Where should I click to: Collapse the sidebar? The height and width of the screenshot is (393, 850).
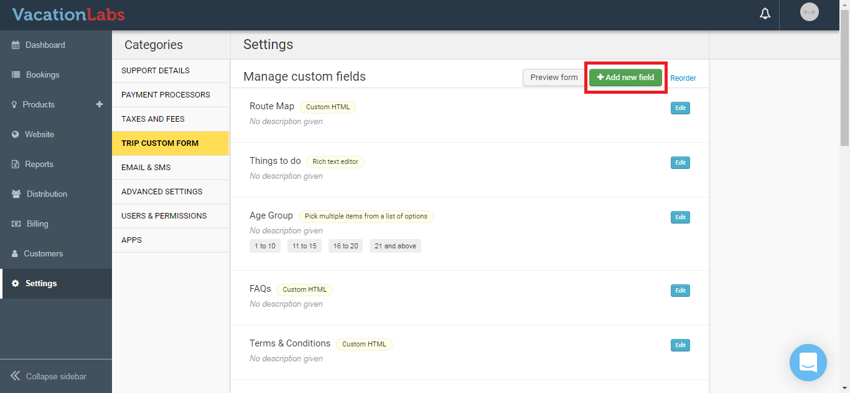click(49, 376)
